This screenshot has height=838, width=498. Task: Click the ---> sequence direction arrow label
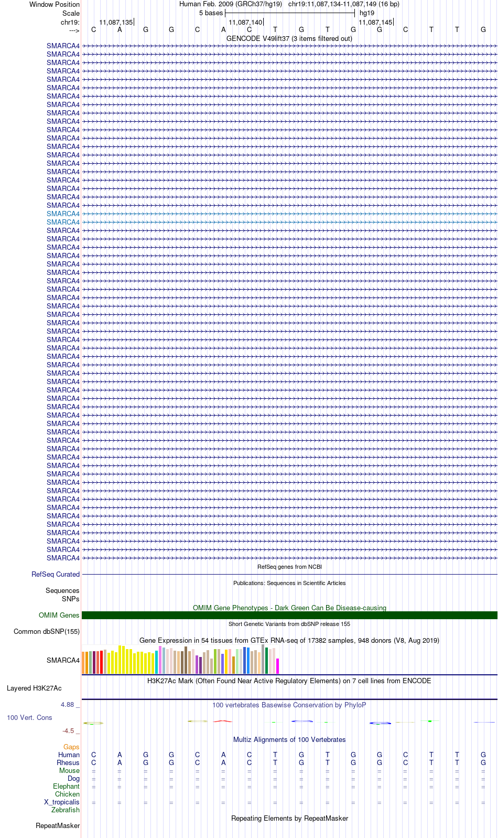74,30
